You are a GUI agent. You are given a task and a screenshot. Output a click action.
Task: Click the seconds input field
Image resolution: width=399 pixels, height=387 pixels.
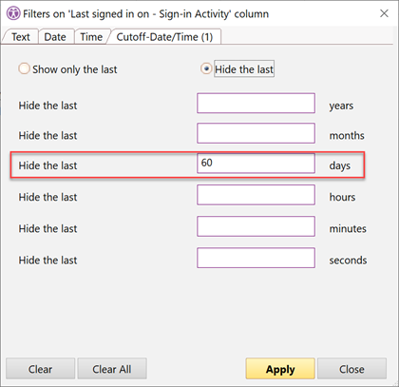[256, 258]
